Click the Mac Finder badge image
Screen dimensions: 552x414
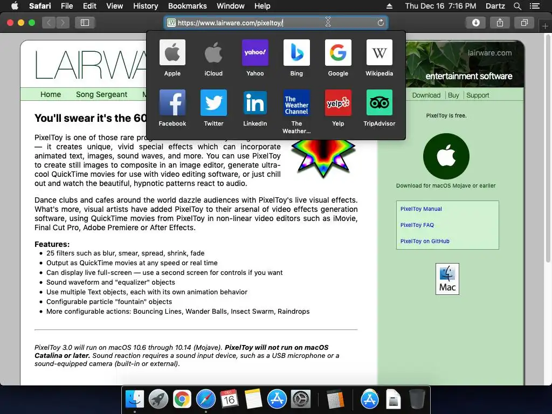(x=447, y=279)
